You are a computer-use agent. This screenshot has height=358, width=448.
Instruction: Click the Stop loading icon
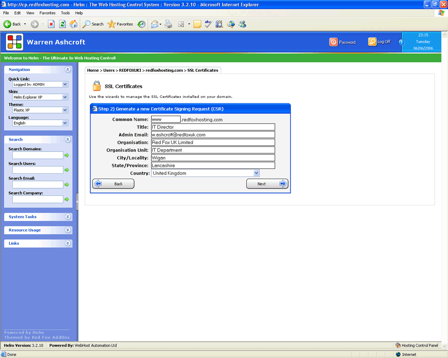pos(51,24)
